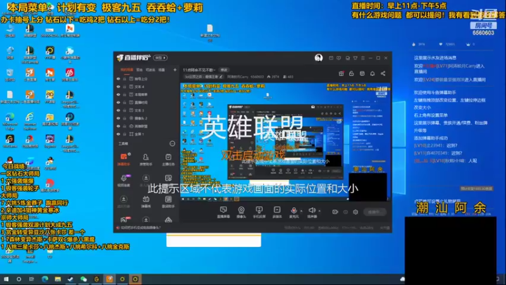Hide the 直播时间 layer
506x285 pixels.
[118, 103]
